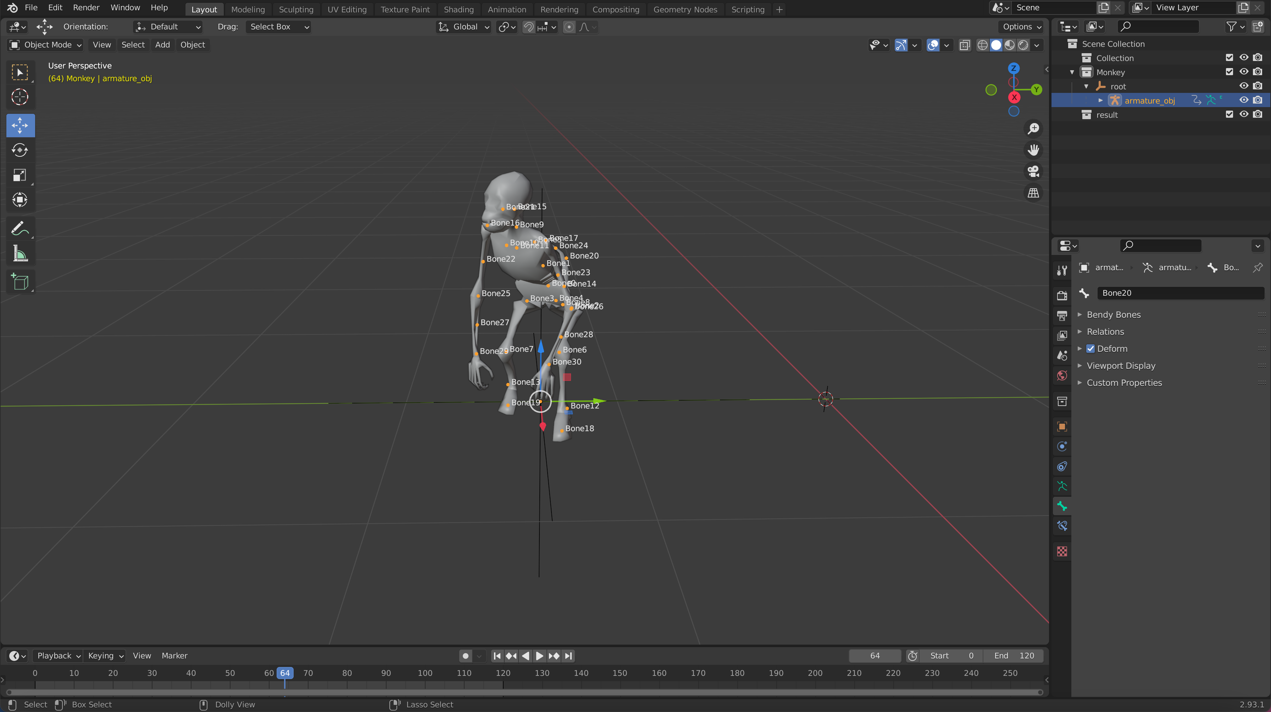
Task: Select the Cursor tool
Action: pyautogui.click(x=20, y=97)
